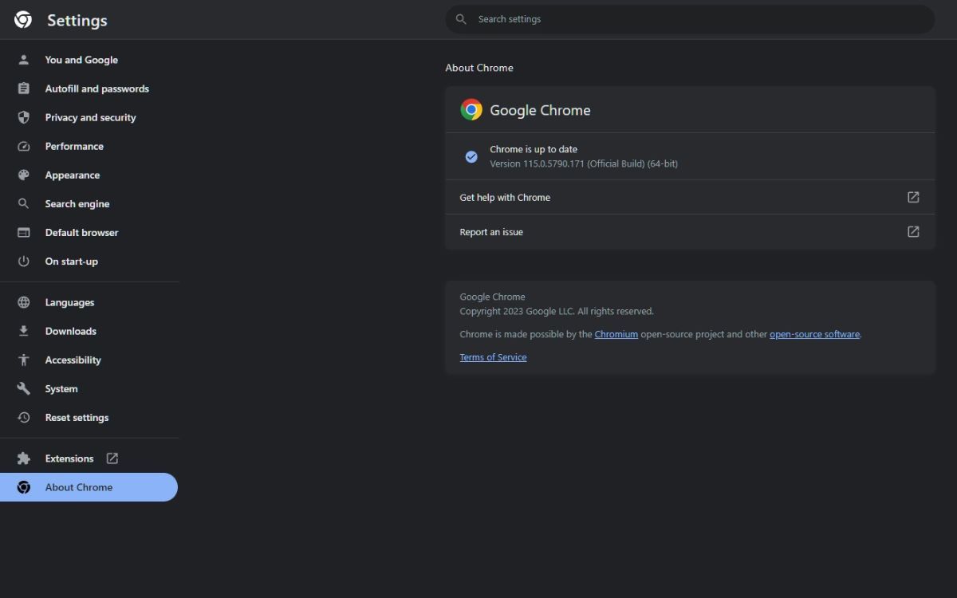Select You and Google in the sidebar
This screenshot has width=957, height=598.
pos(81,60)
